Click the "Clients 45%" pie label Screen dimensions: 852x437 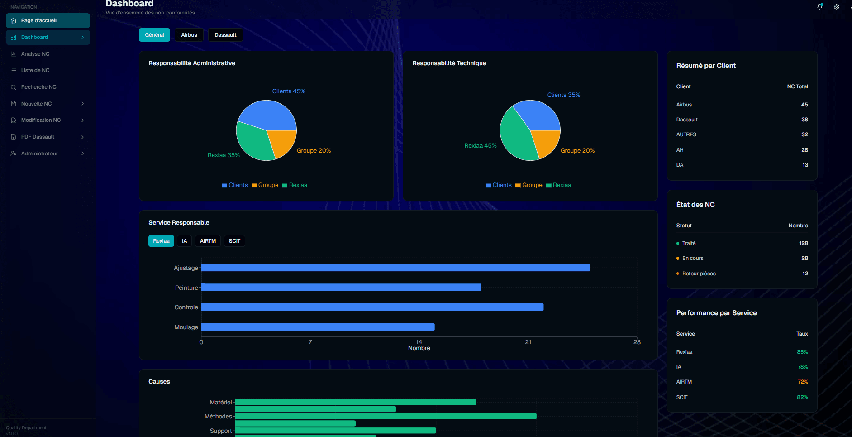click(x=289, y=91)
